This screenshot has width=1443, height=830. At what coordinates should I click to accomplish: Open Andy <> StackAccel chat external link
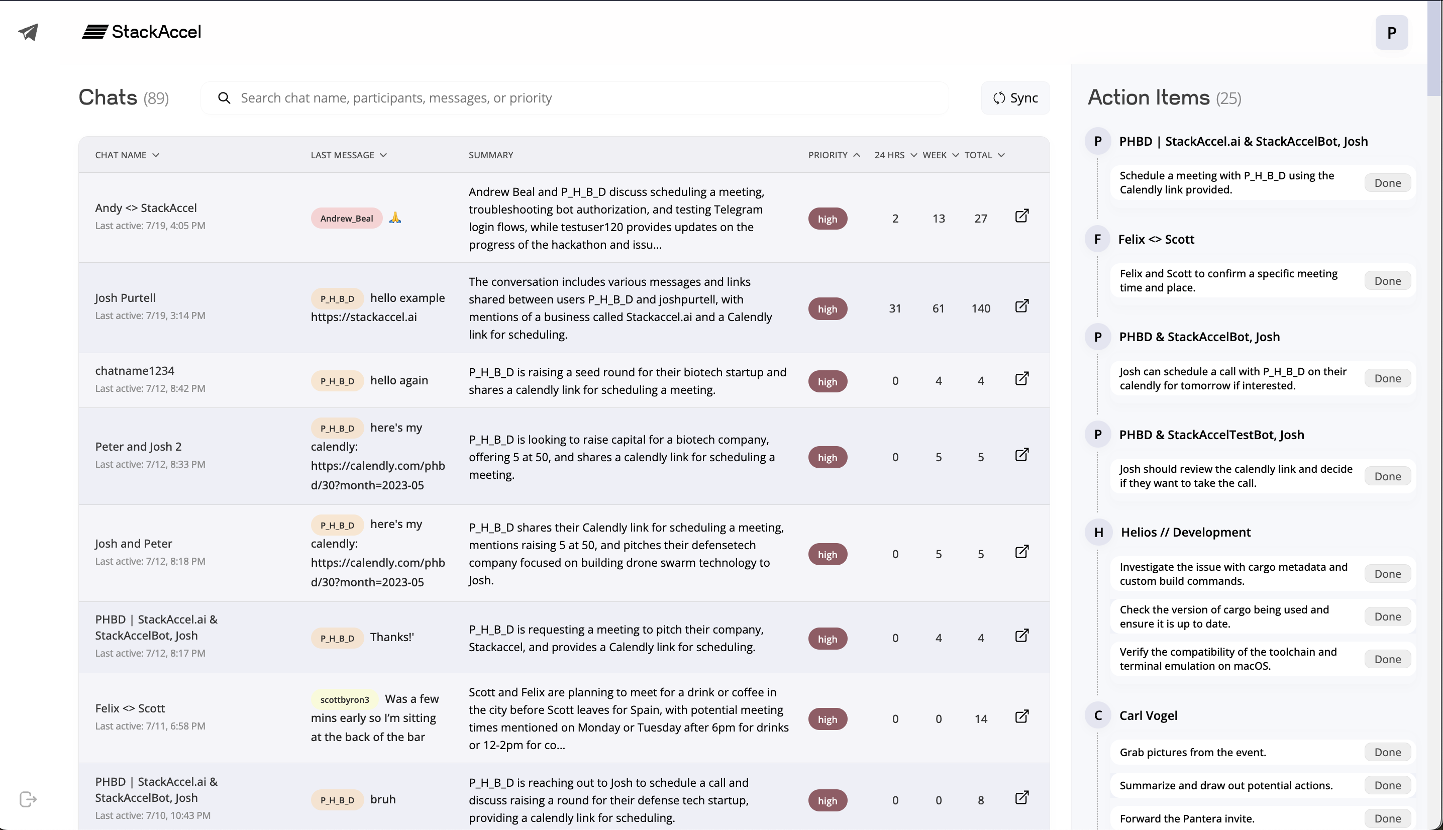click(x=1022, y=216)
